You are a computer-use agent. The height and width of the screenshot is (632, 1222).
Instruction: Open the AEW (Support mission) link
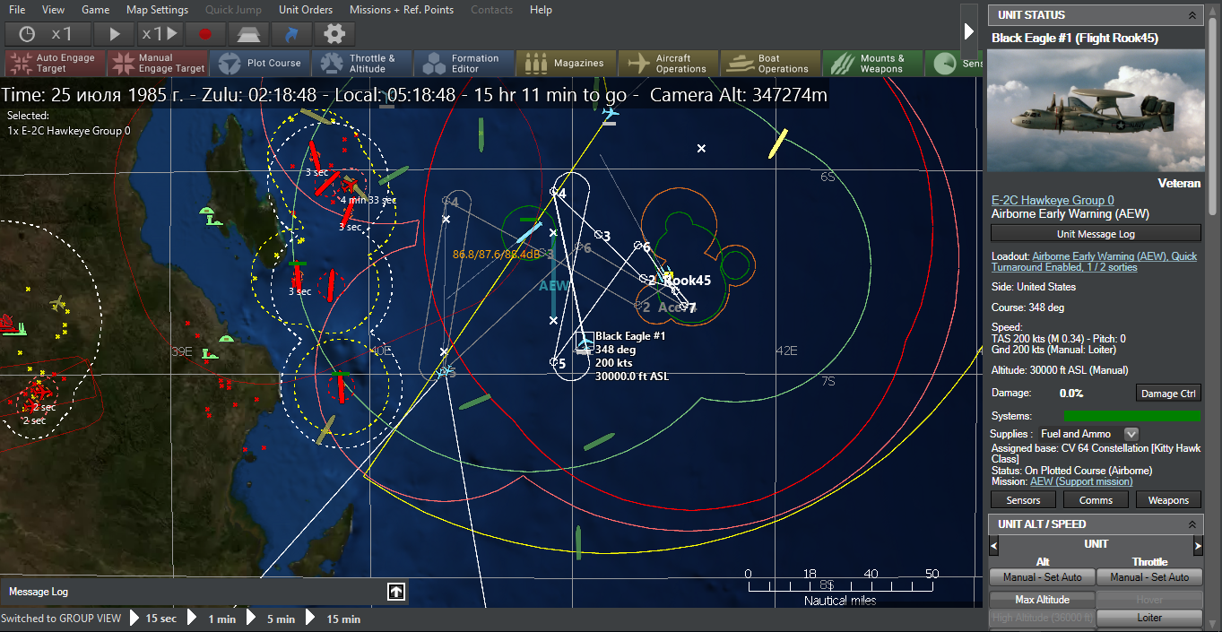tap(1081, 481)
